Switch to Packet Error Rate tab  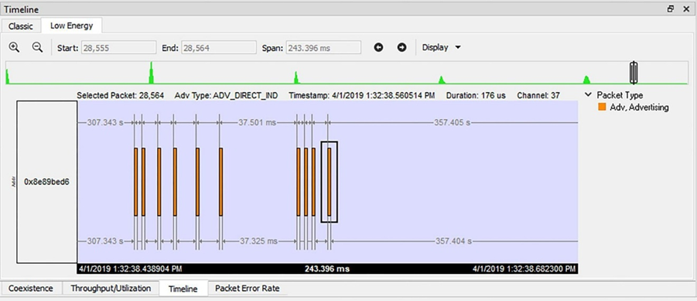[247, 288]
